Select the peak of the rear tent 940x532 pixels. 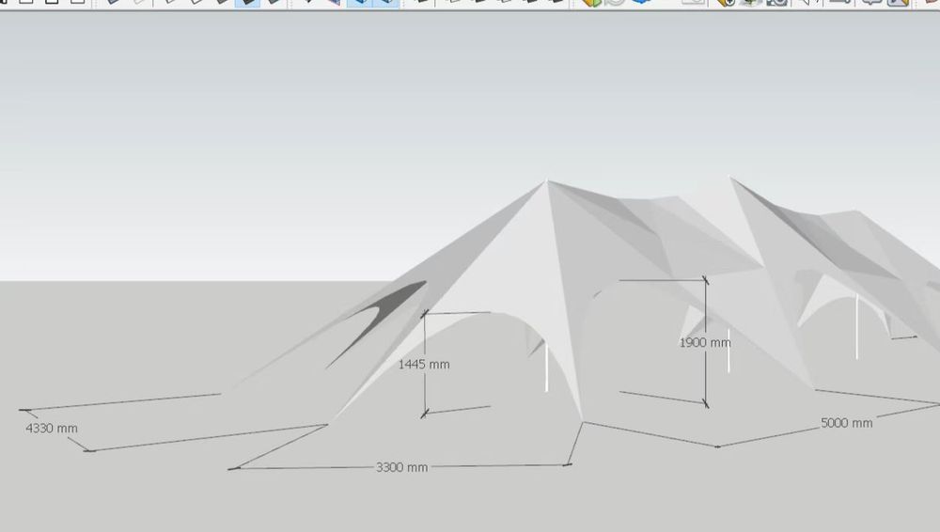[x=730, y=178]
